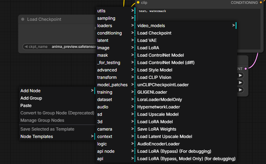Click Add Group in context menu
The height and width of the screenshot is (164, 266).
31,98
